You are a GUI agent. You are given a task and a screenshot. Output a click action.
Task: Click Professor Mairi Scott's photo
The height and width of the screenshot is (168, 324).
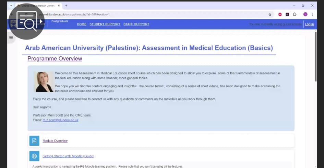coord(44,82)
